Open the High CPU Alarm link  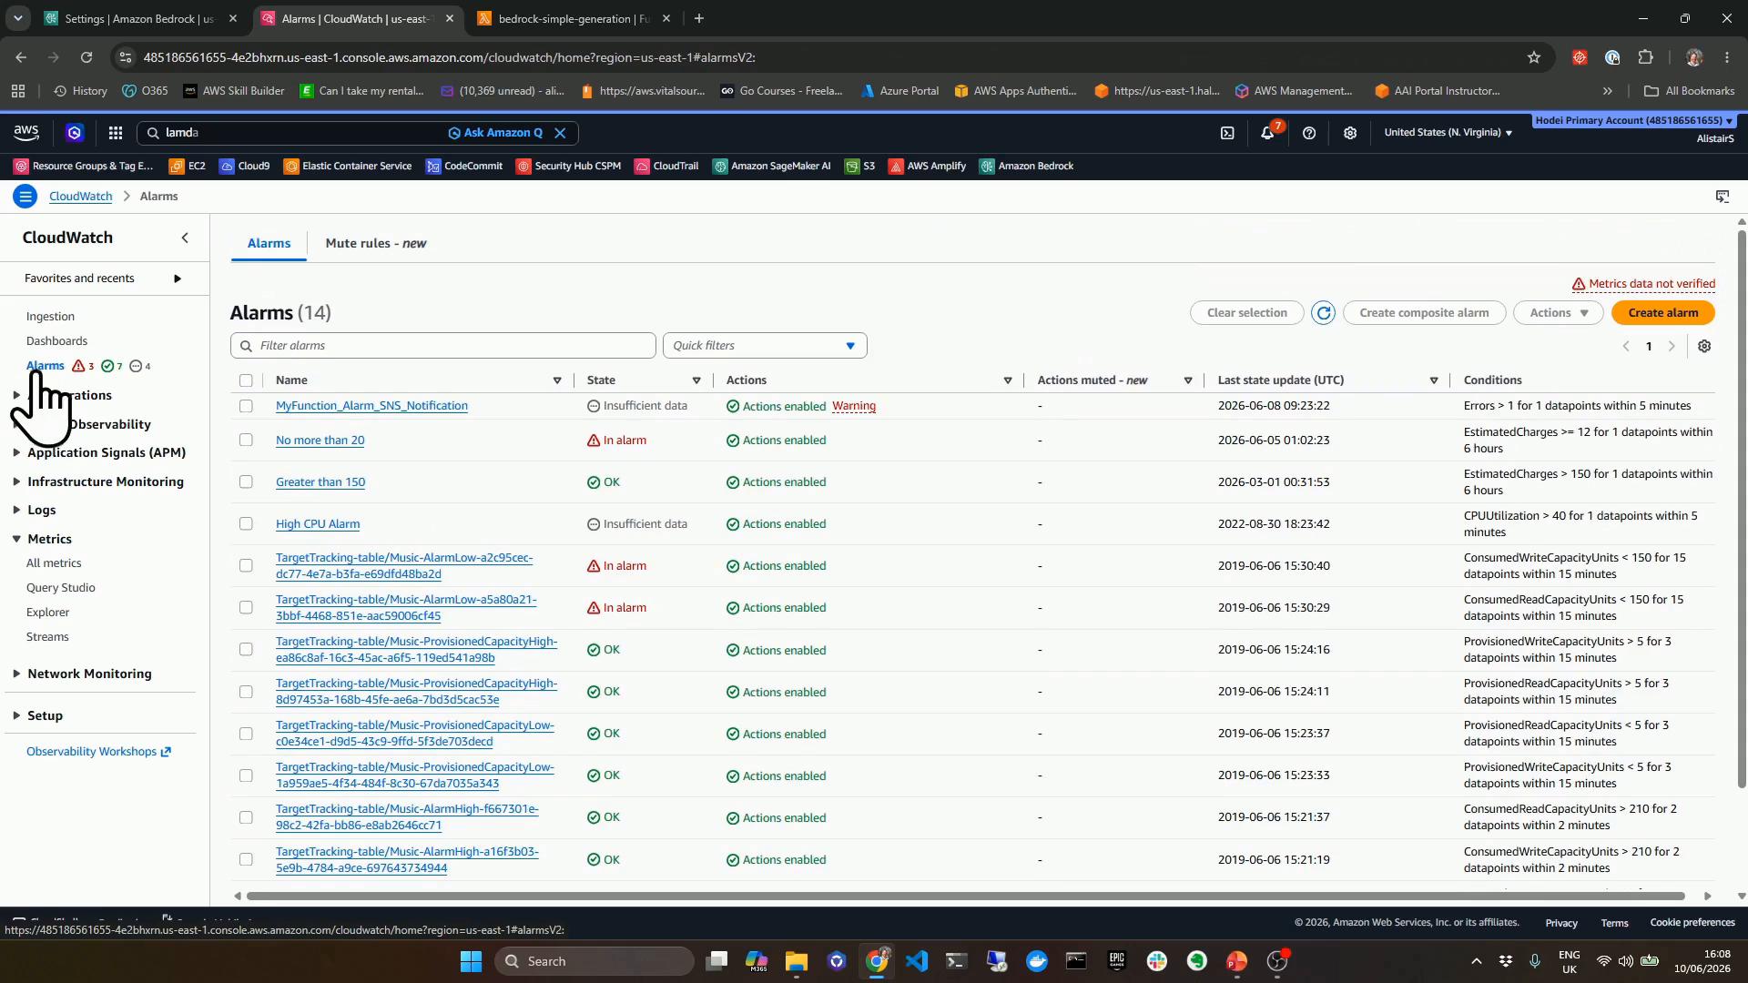318,524
